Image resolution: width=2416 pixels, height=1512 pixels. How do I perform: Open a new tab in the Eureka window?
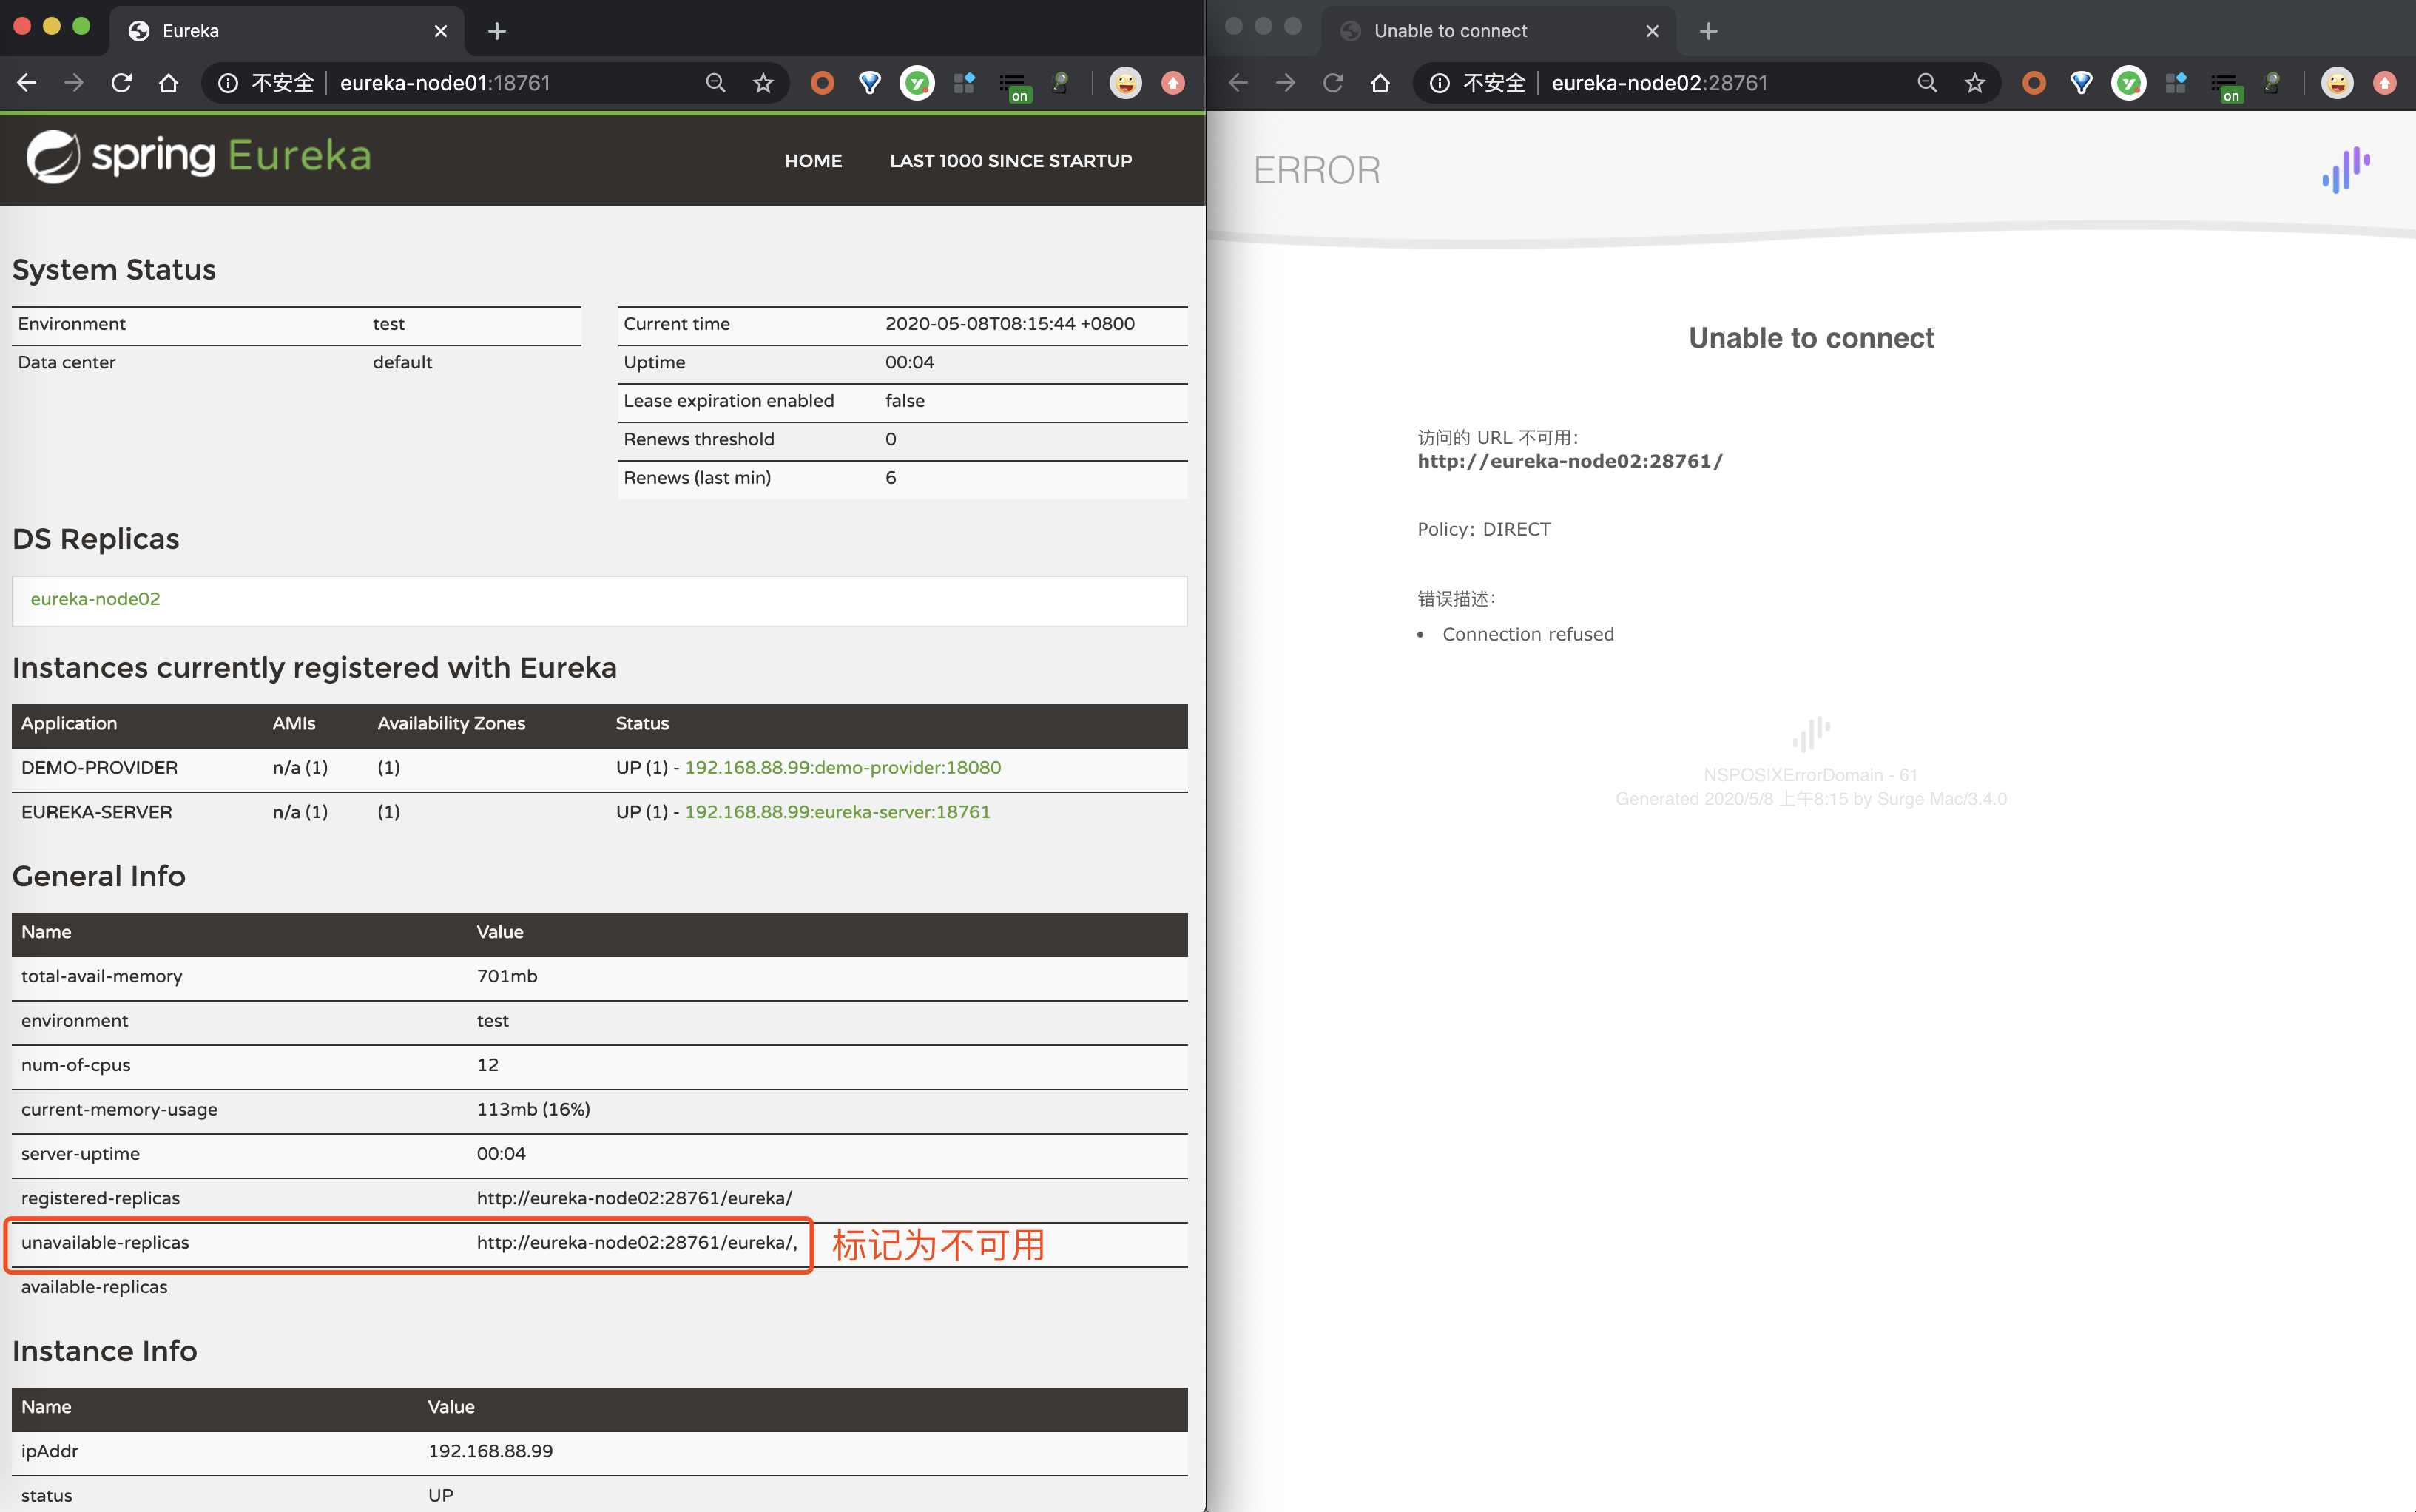point(497,31)
